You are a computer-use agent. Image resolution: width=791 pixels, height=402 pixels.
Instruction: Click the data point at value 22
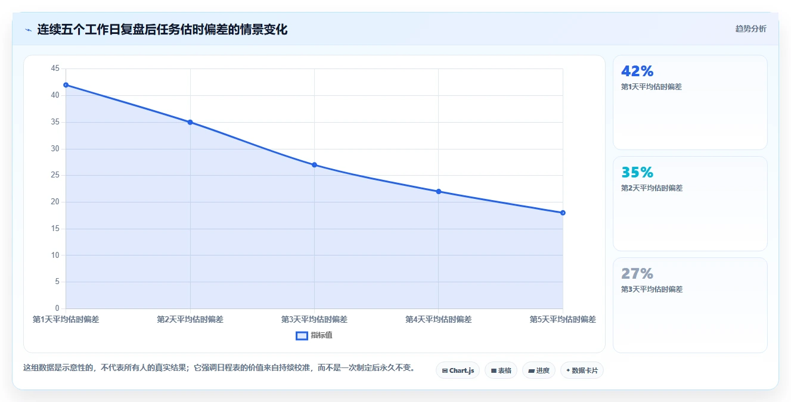(439, 191)
